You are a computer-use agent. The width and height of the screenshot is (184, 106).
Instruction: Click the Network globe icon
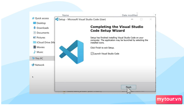[x=33, y=65]
